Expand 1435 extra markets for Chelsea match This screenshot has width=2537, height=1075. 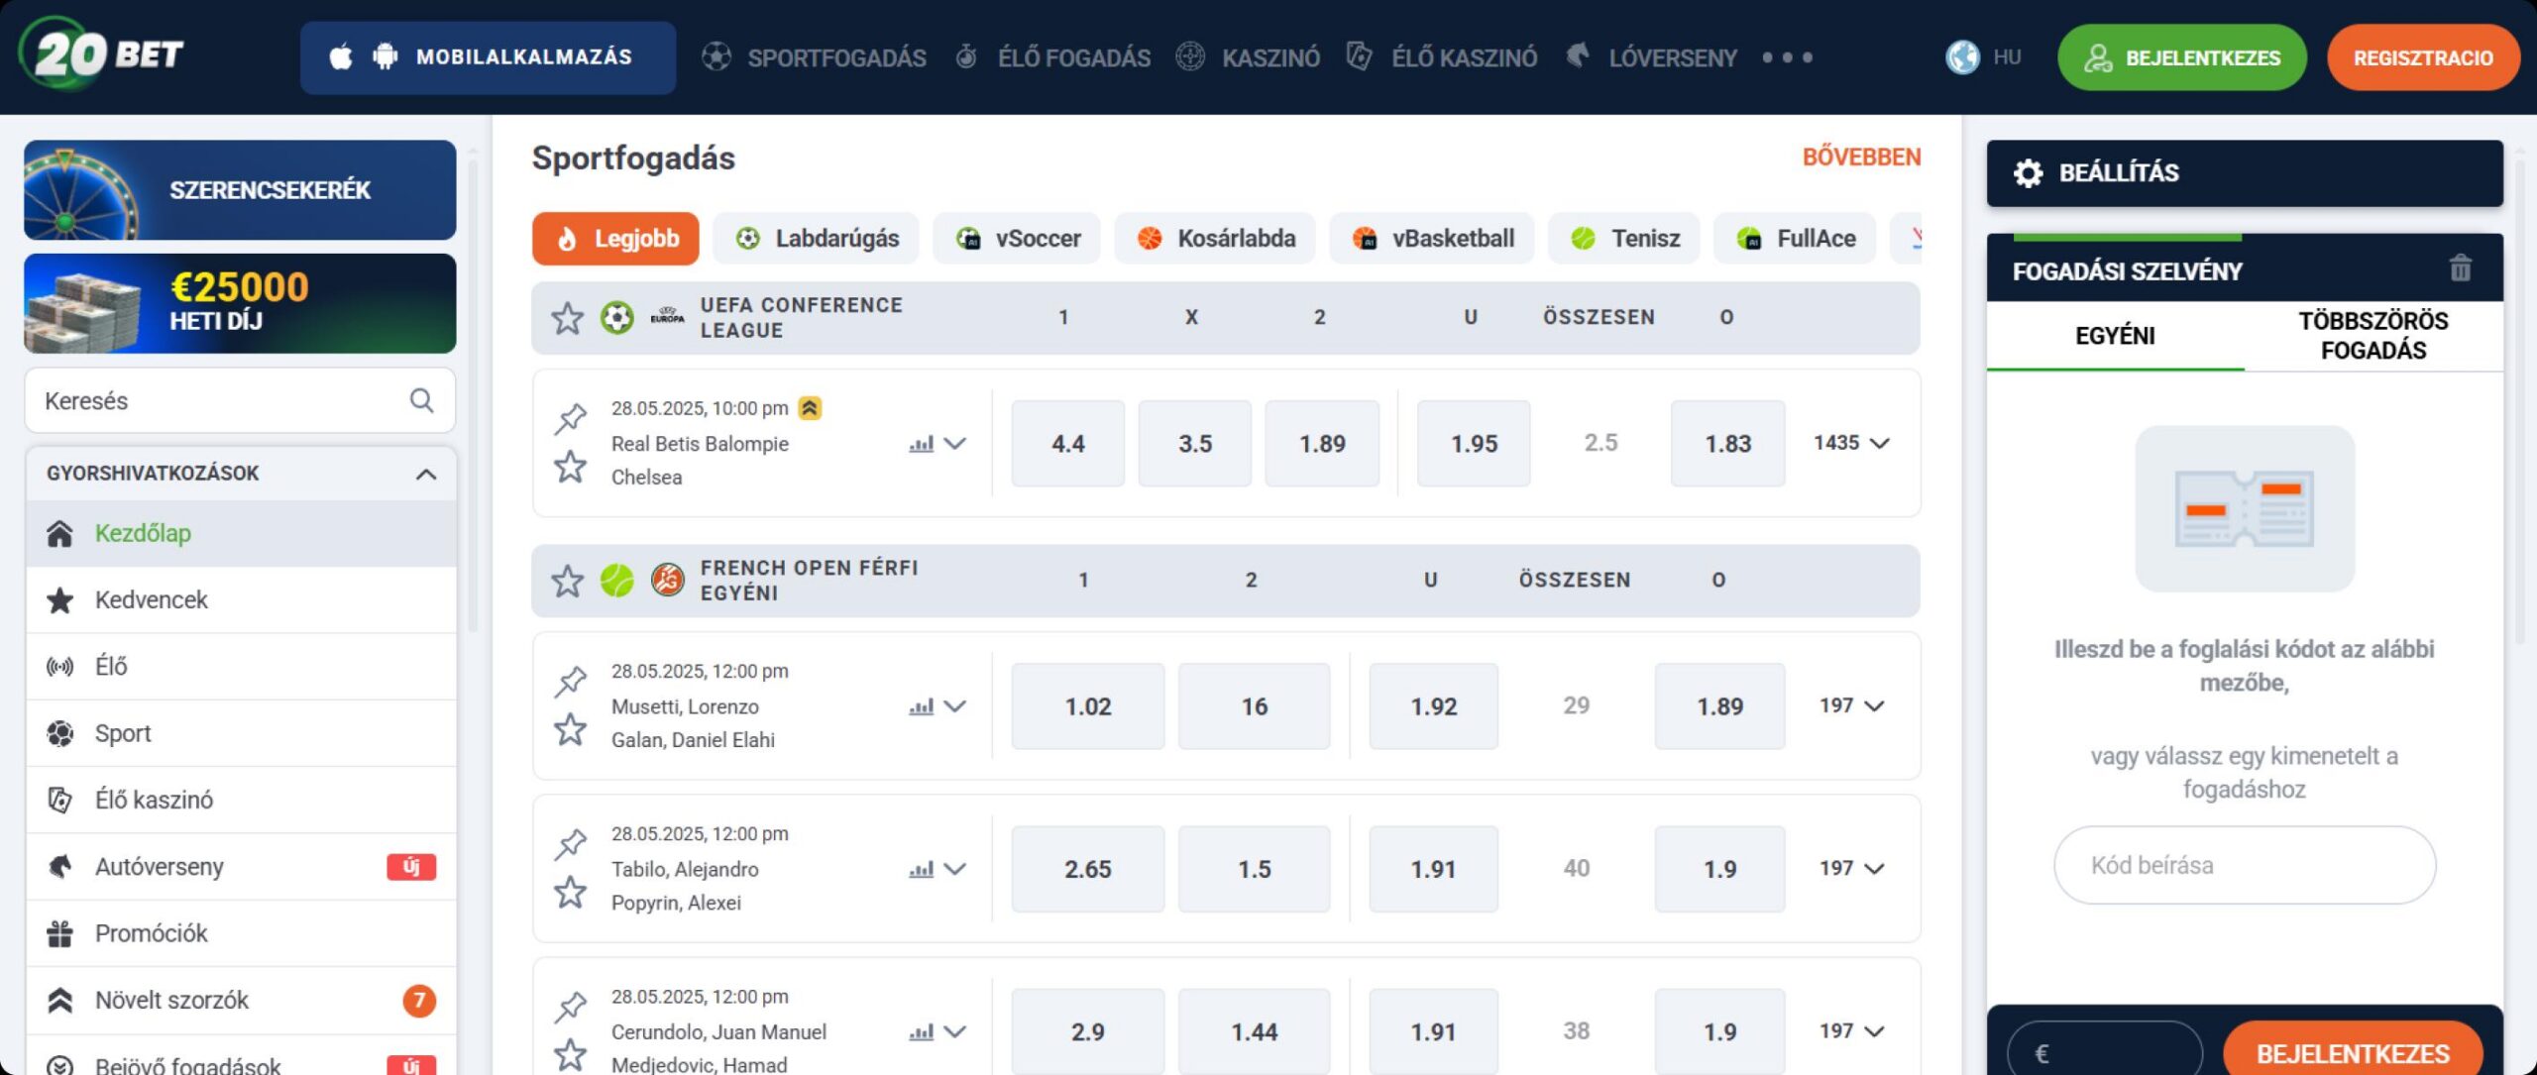(x=1851, y=443)
